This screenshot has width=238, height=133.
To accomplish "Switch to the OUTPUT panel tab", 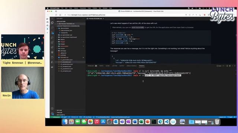I will (x=122, y=66).
